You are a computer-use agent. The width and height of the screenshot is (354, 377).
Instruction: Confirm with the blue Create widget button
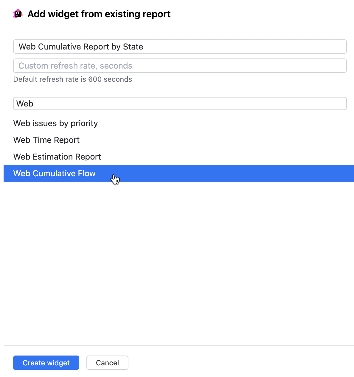[x=46, y=363]
